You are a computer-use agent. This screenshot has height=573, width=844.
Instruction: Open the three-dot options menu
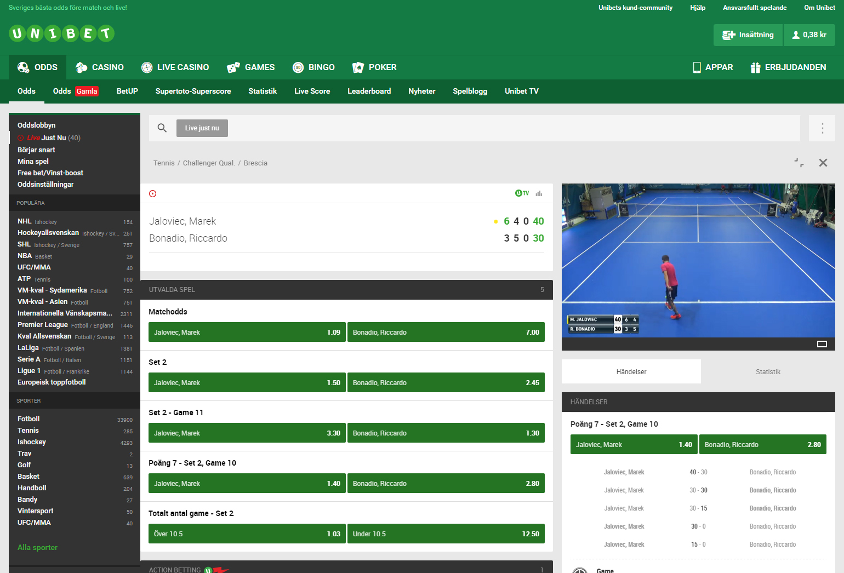[822, 128]
